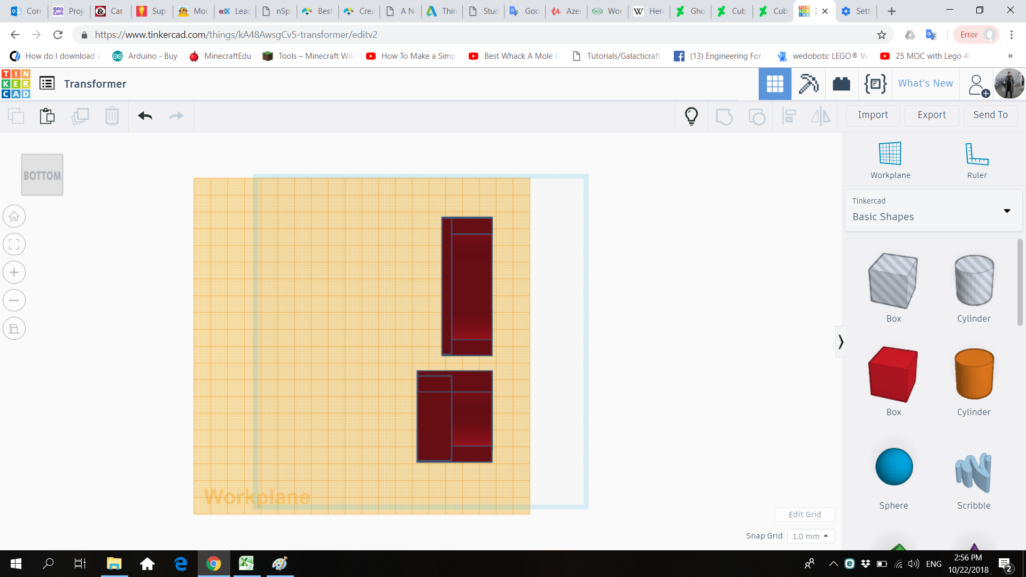Click the Undo arrow icon
Image resolution: width=1026 pixels, height=577 pixels.
click(145, 116)
